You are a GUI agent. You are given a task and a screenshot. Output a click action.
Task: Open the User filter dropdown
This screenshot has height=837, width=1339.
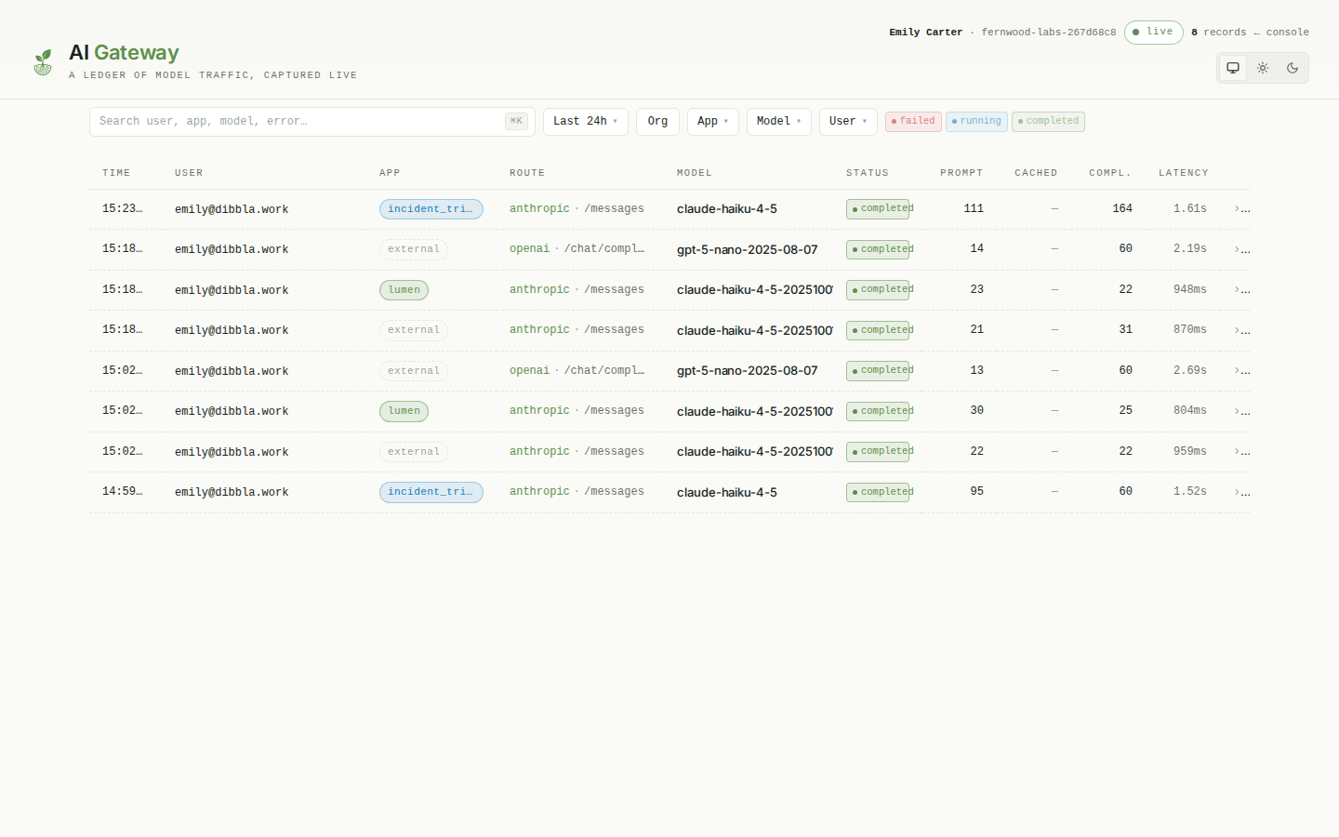[x=848, y=121]
